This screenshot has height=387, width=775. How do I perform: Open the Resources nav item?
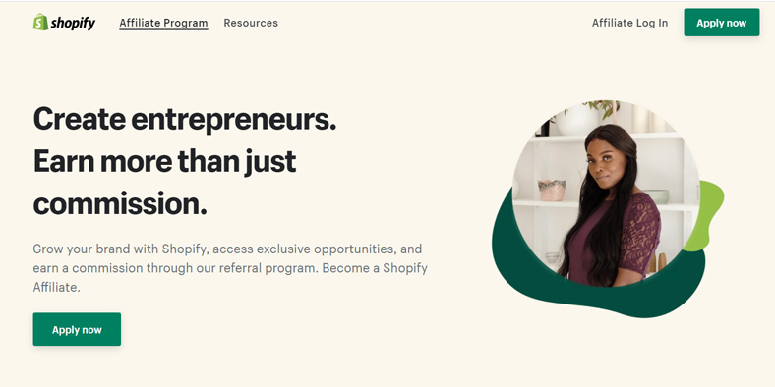[251, 23]
